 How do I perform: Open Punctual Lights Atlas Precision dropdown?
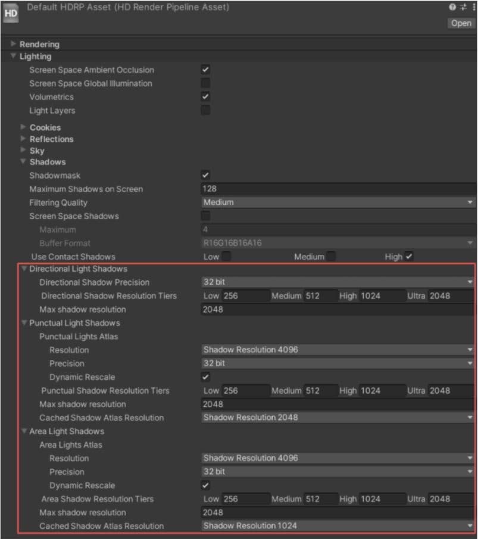pyautogui.click(x=338, y=363)
